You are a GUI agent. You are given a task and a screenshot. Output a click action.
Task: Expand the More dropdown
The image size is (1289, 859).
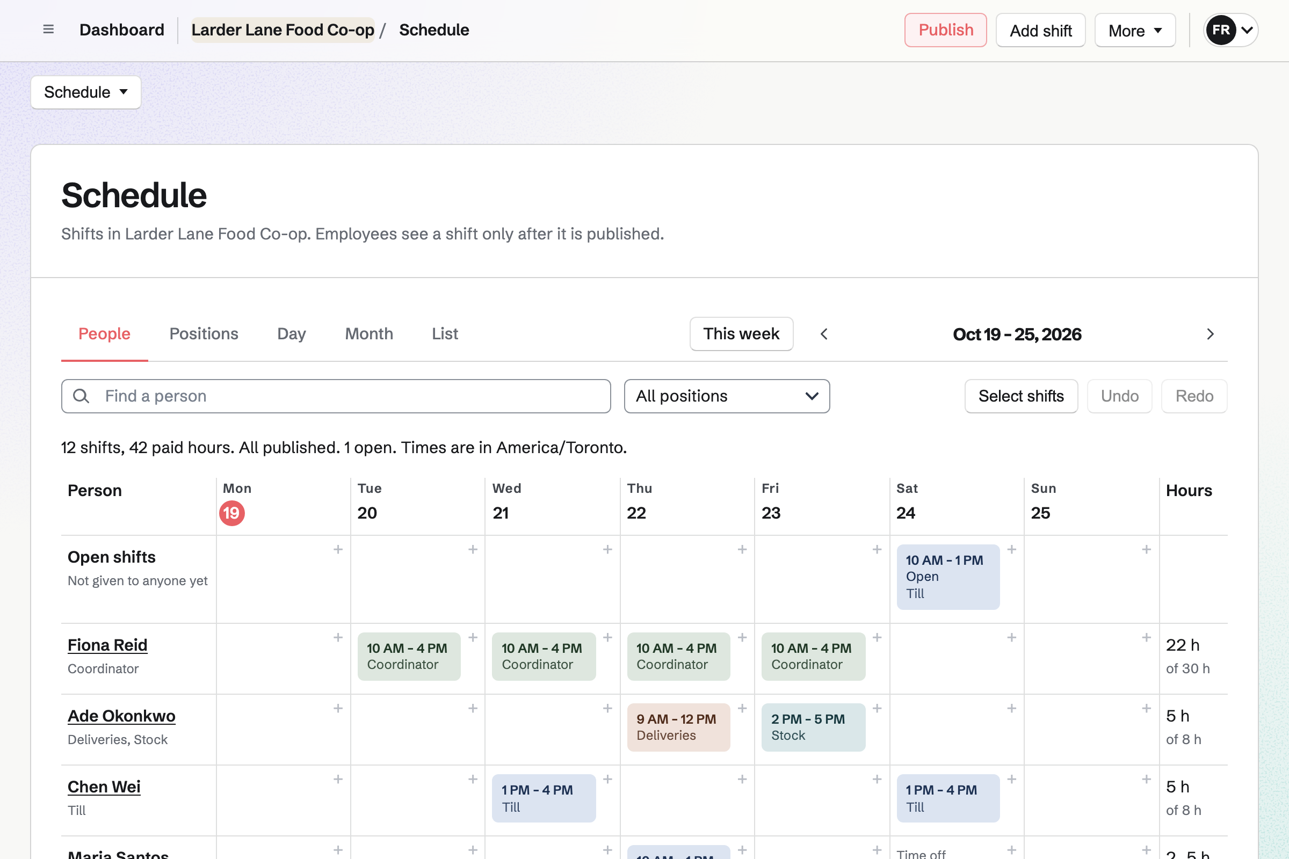1135,31
